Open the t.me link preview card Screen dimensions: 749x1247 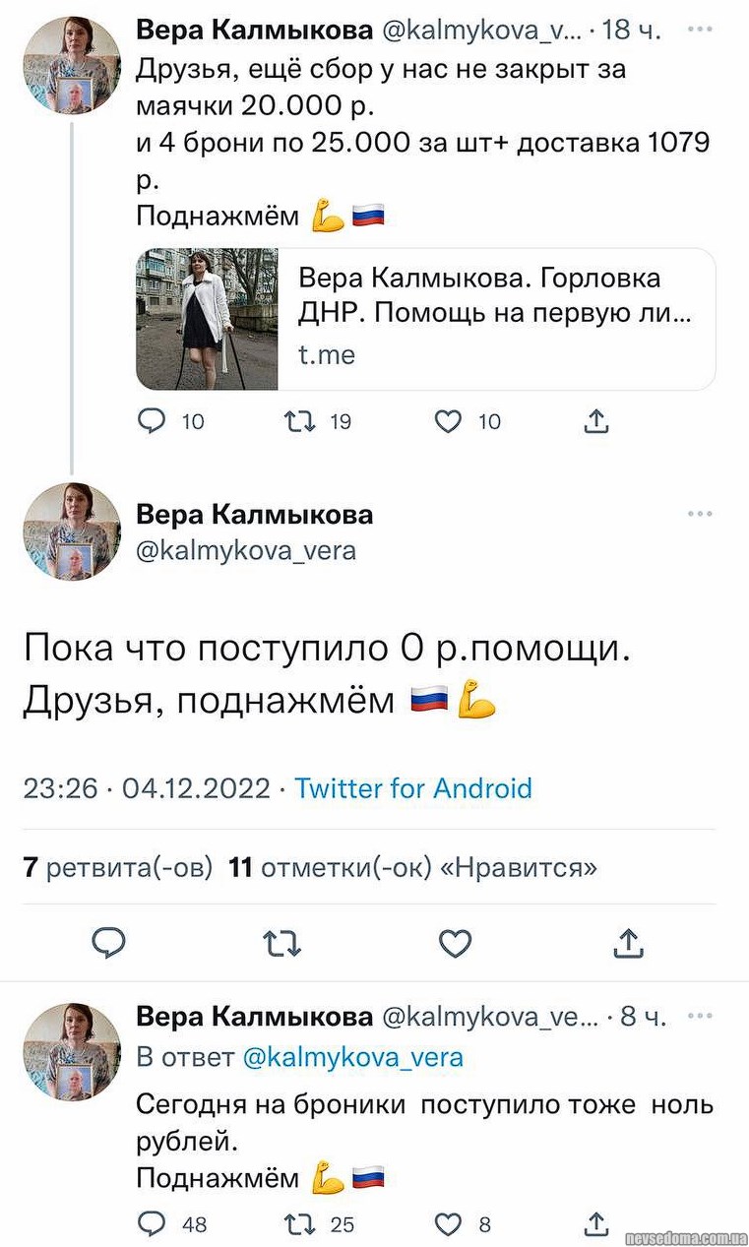pyautogui.click(x=425, y=319)
